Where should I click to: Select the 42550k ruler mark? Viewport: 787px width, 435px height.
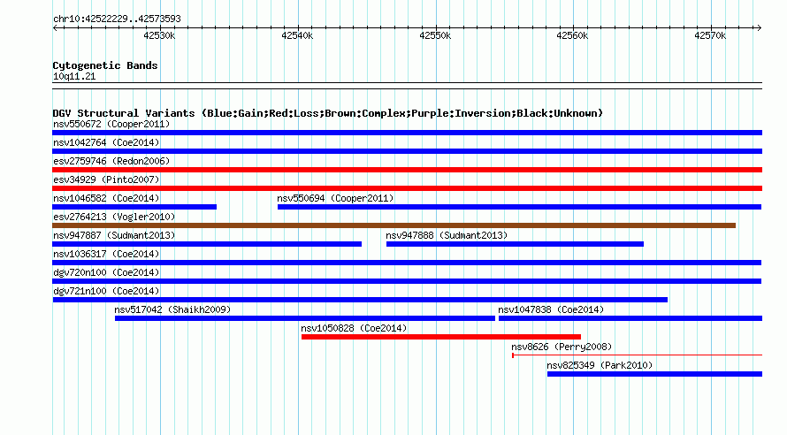[x=435, y=35]
